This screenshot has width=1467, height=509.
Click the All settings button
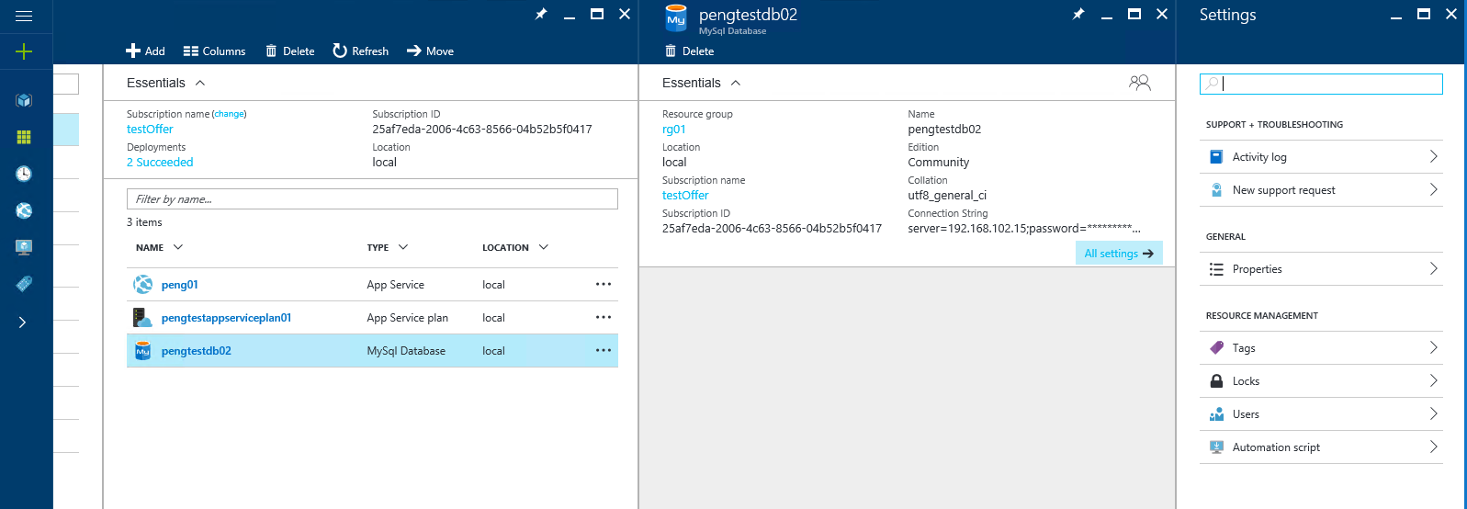click(1119, 254)
